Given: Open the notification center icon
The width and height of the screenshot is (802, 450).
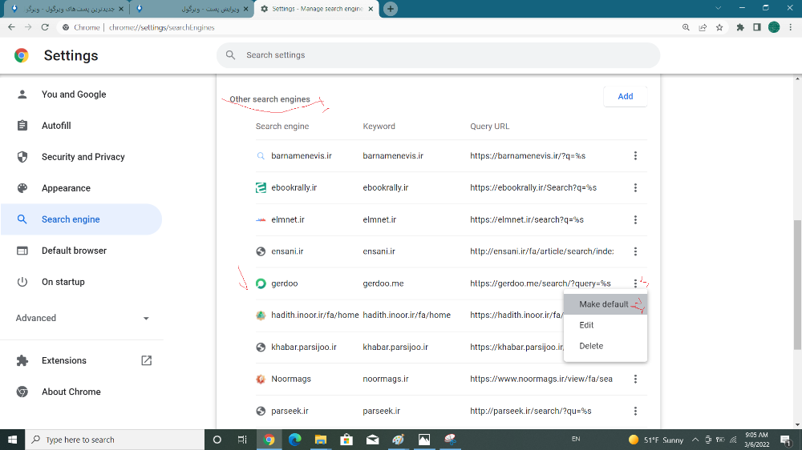Looking at the screenshot, I should point(786,440).
